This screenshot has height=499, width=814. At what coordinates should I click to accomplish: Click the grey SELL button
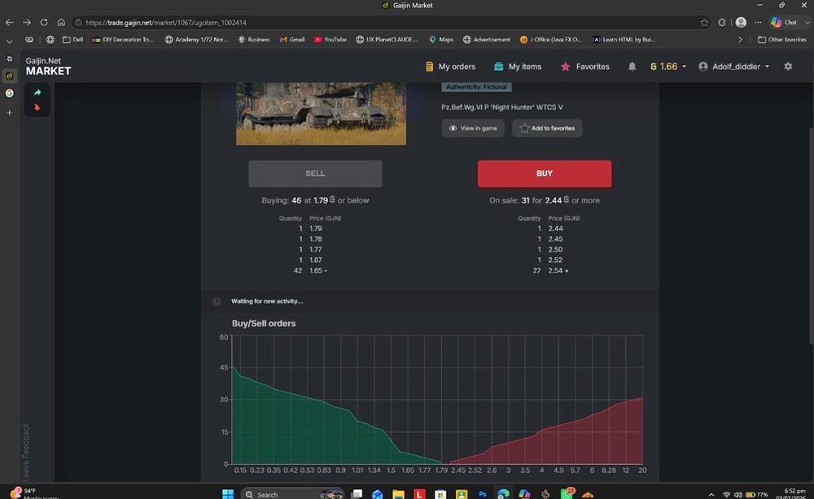pos(315,173)
